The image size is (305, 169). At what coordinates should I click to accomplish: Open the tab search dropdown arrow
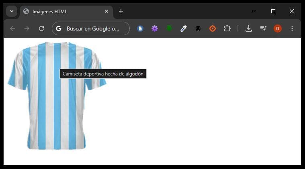pos(12,11)
